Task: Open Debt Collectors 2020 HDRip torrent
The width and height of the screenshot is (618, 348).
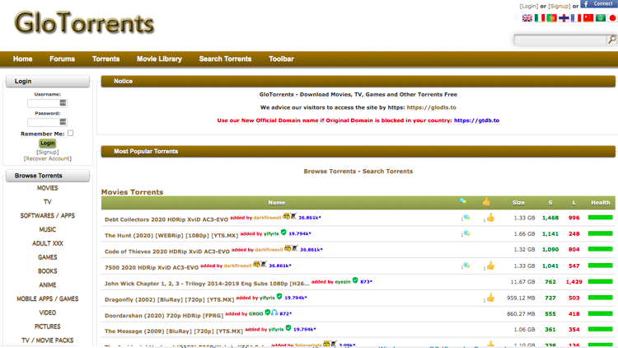Action: (x=166, y=219)
